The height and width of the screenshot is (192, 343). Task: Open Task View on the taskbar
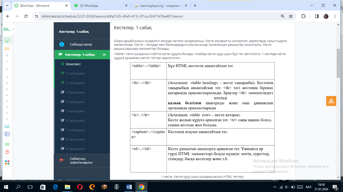coord(30,187)
